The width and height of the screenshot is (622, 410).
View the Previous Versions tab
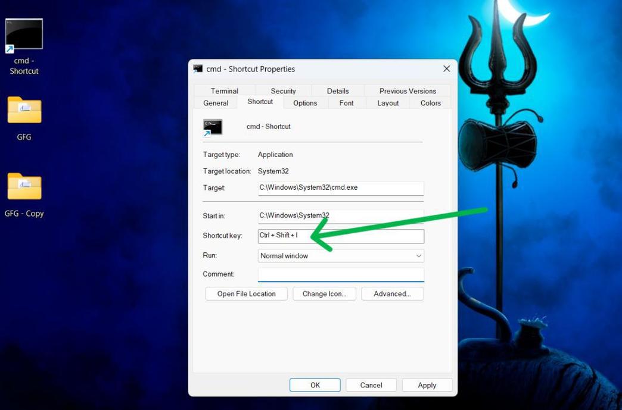[x=407, y=90]
